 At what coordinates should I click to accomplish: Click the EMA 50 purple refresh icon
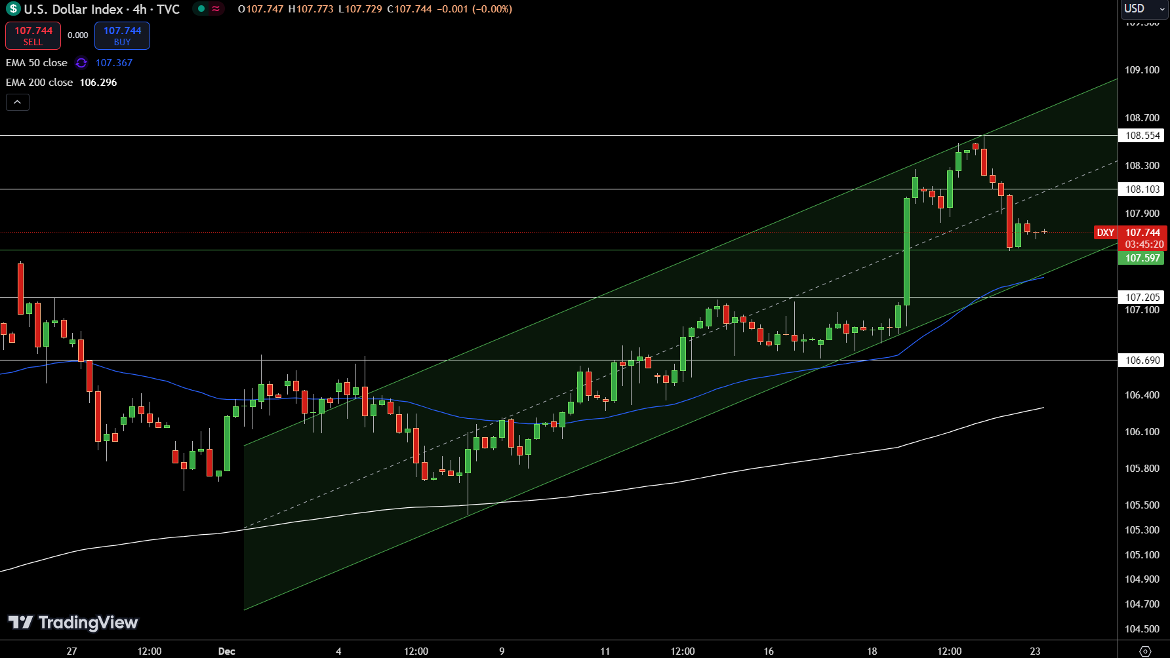click(x=81, y=63)
